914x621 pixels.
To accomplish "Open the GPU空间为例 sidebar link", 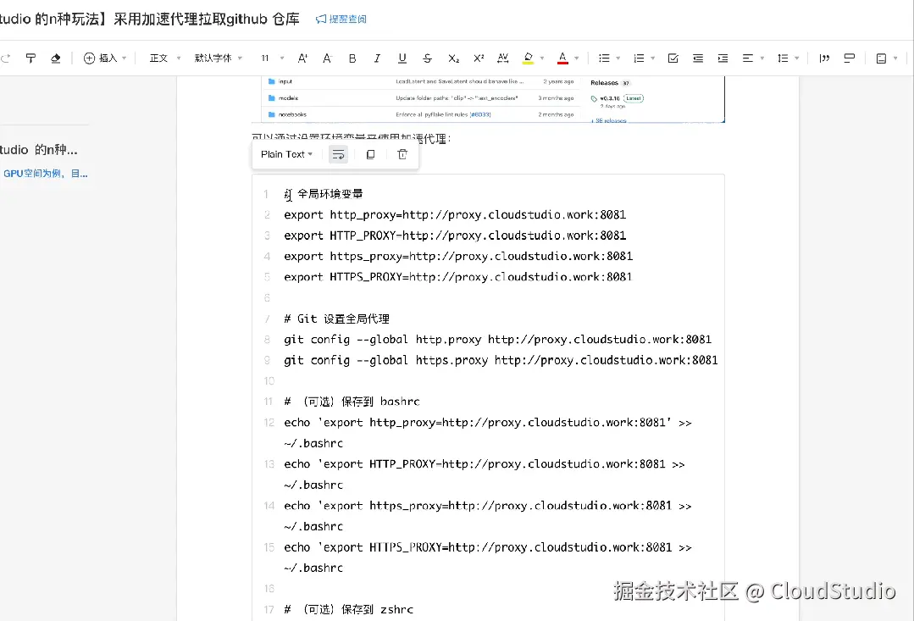I will tap(46, 173).
